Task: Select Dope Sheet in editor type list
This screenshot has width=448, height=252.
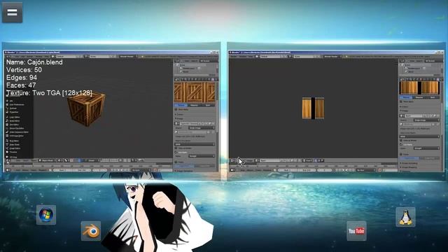Action: click(13, 145)
